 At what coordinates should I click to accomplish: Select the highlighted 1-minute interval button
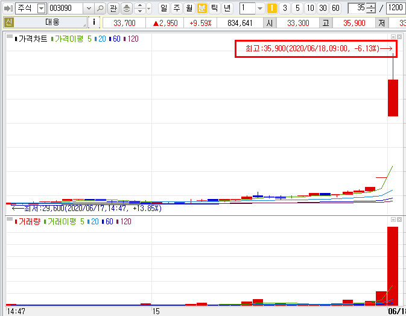coord(271,8)
